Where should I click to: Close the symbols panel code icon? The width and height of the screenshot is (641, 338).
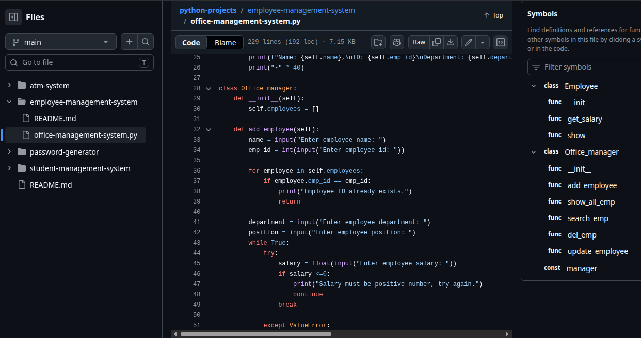point(500,42)
